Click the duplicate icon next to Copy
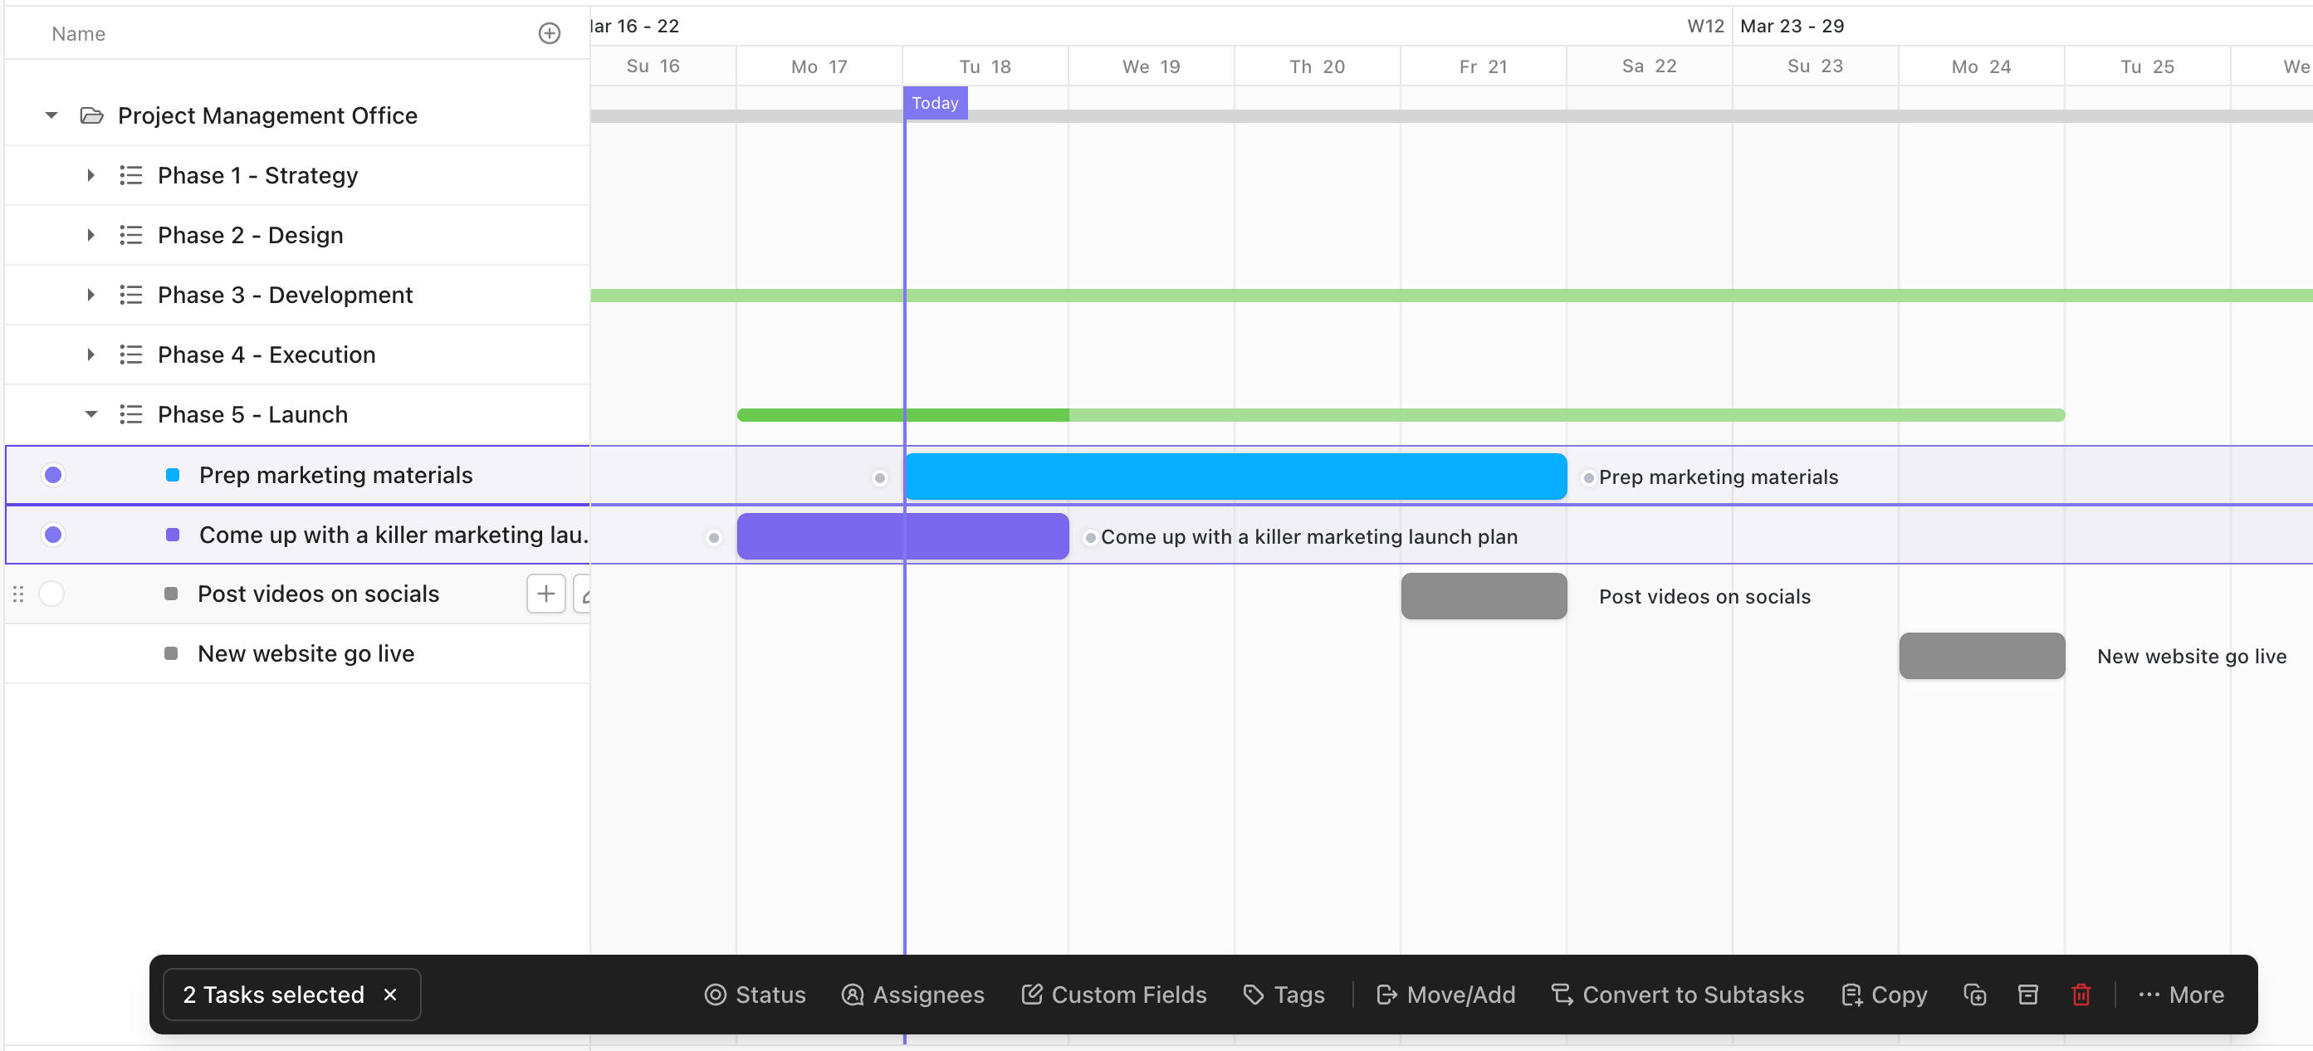Image resolution: width=2313 pixels, height=1051 pixels. (1974, 995)
